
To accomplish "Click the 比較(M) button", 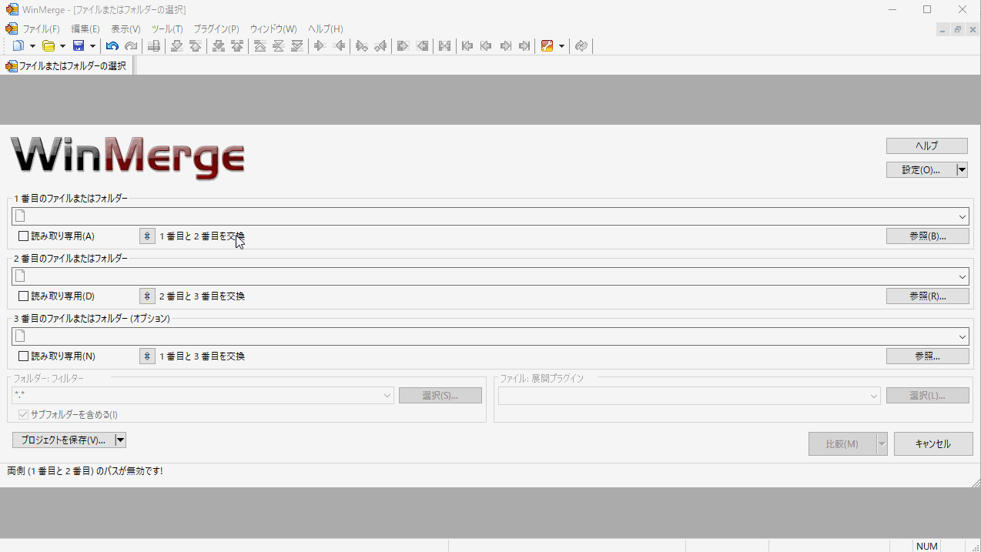I will tap(842, 444).
